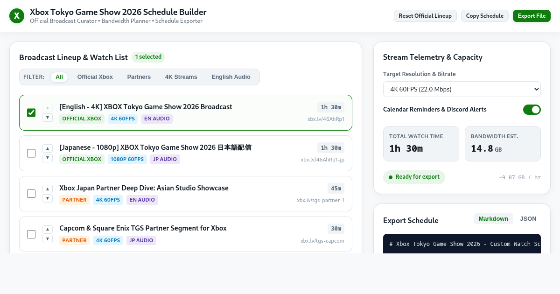
Task: Click the green Xbox X logo
Action: pyautogui.click(x=17, y=16)
